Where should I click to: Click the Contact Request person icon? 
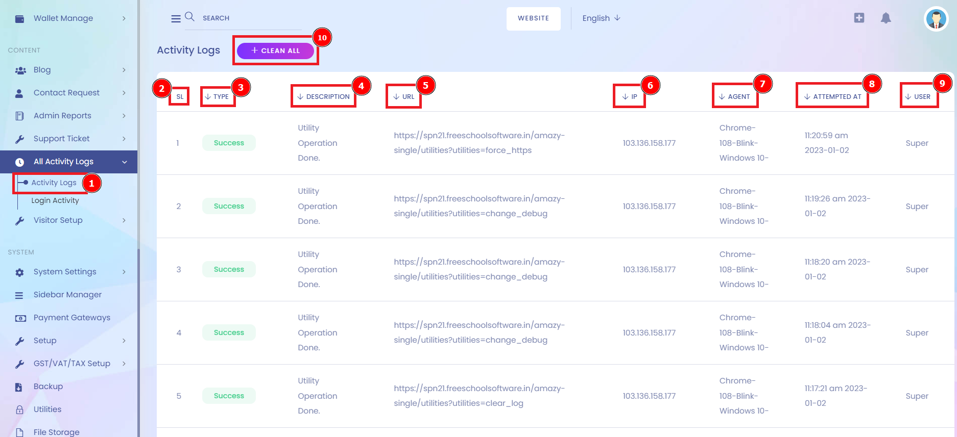point(19,93)
